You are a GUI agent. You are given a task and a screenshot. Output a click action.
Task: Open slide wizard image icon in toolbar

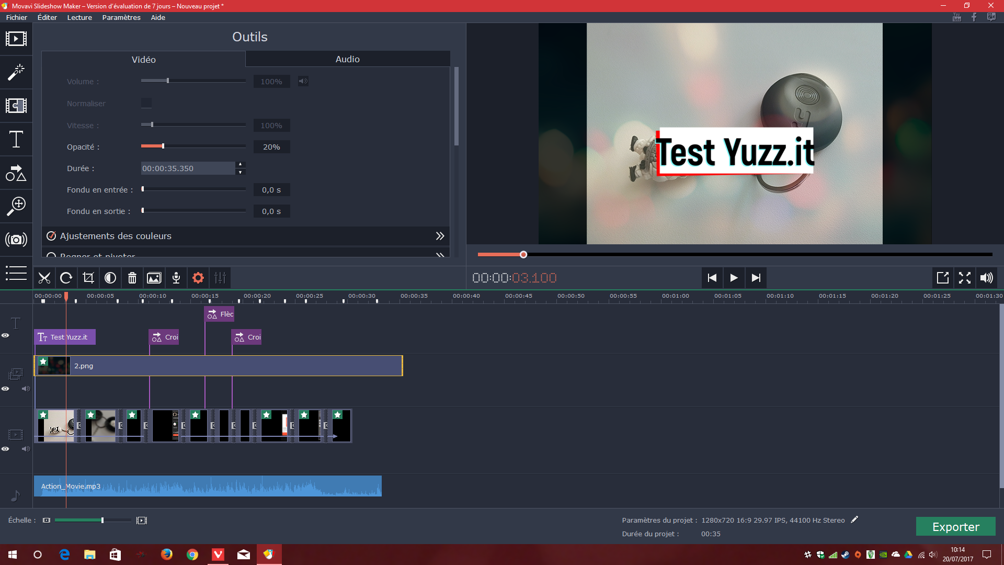pos(154,278)
